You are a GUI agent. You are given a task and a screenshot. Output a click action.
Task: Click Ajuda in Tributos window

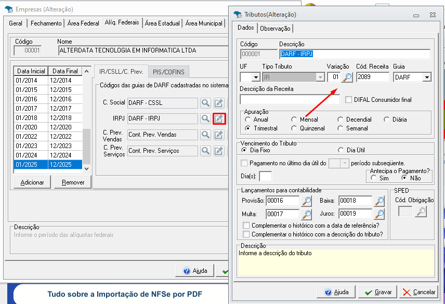pos(336,292)
